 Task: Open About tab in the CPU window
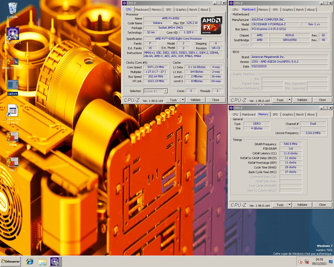pyautogui.click(x=204, y=10)
